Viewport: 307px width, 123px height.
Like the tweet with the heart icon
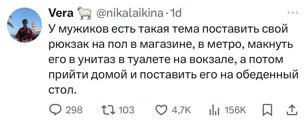pos(161,110)
